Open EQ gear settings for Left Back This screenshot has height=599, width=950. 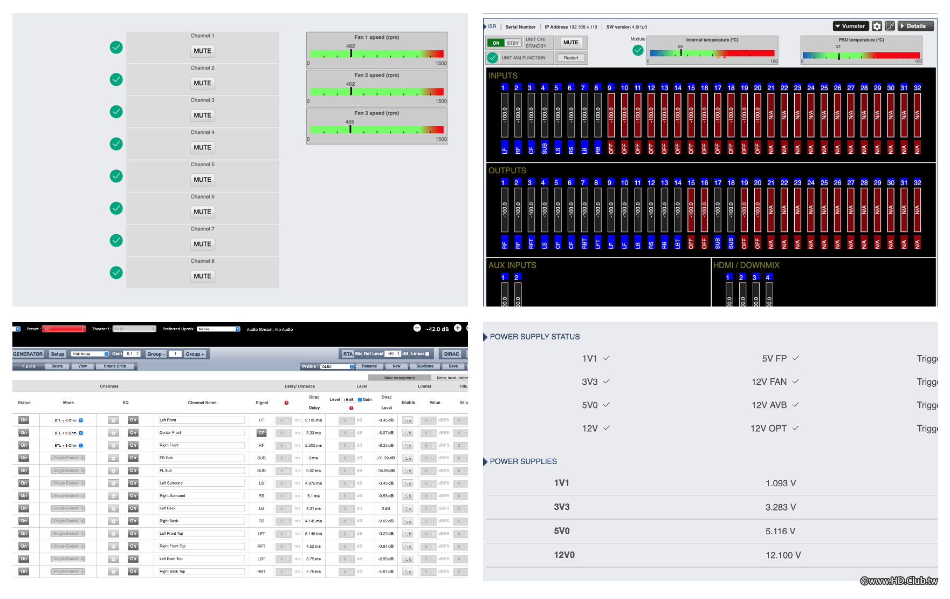113,508
